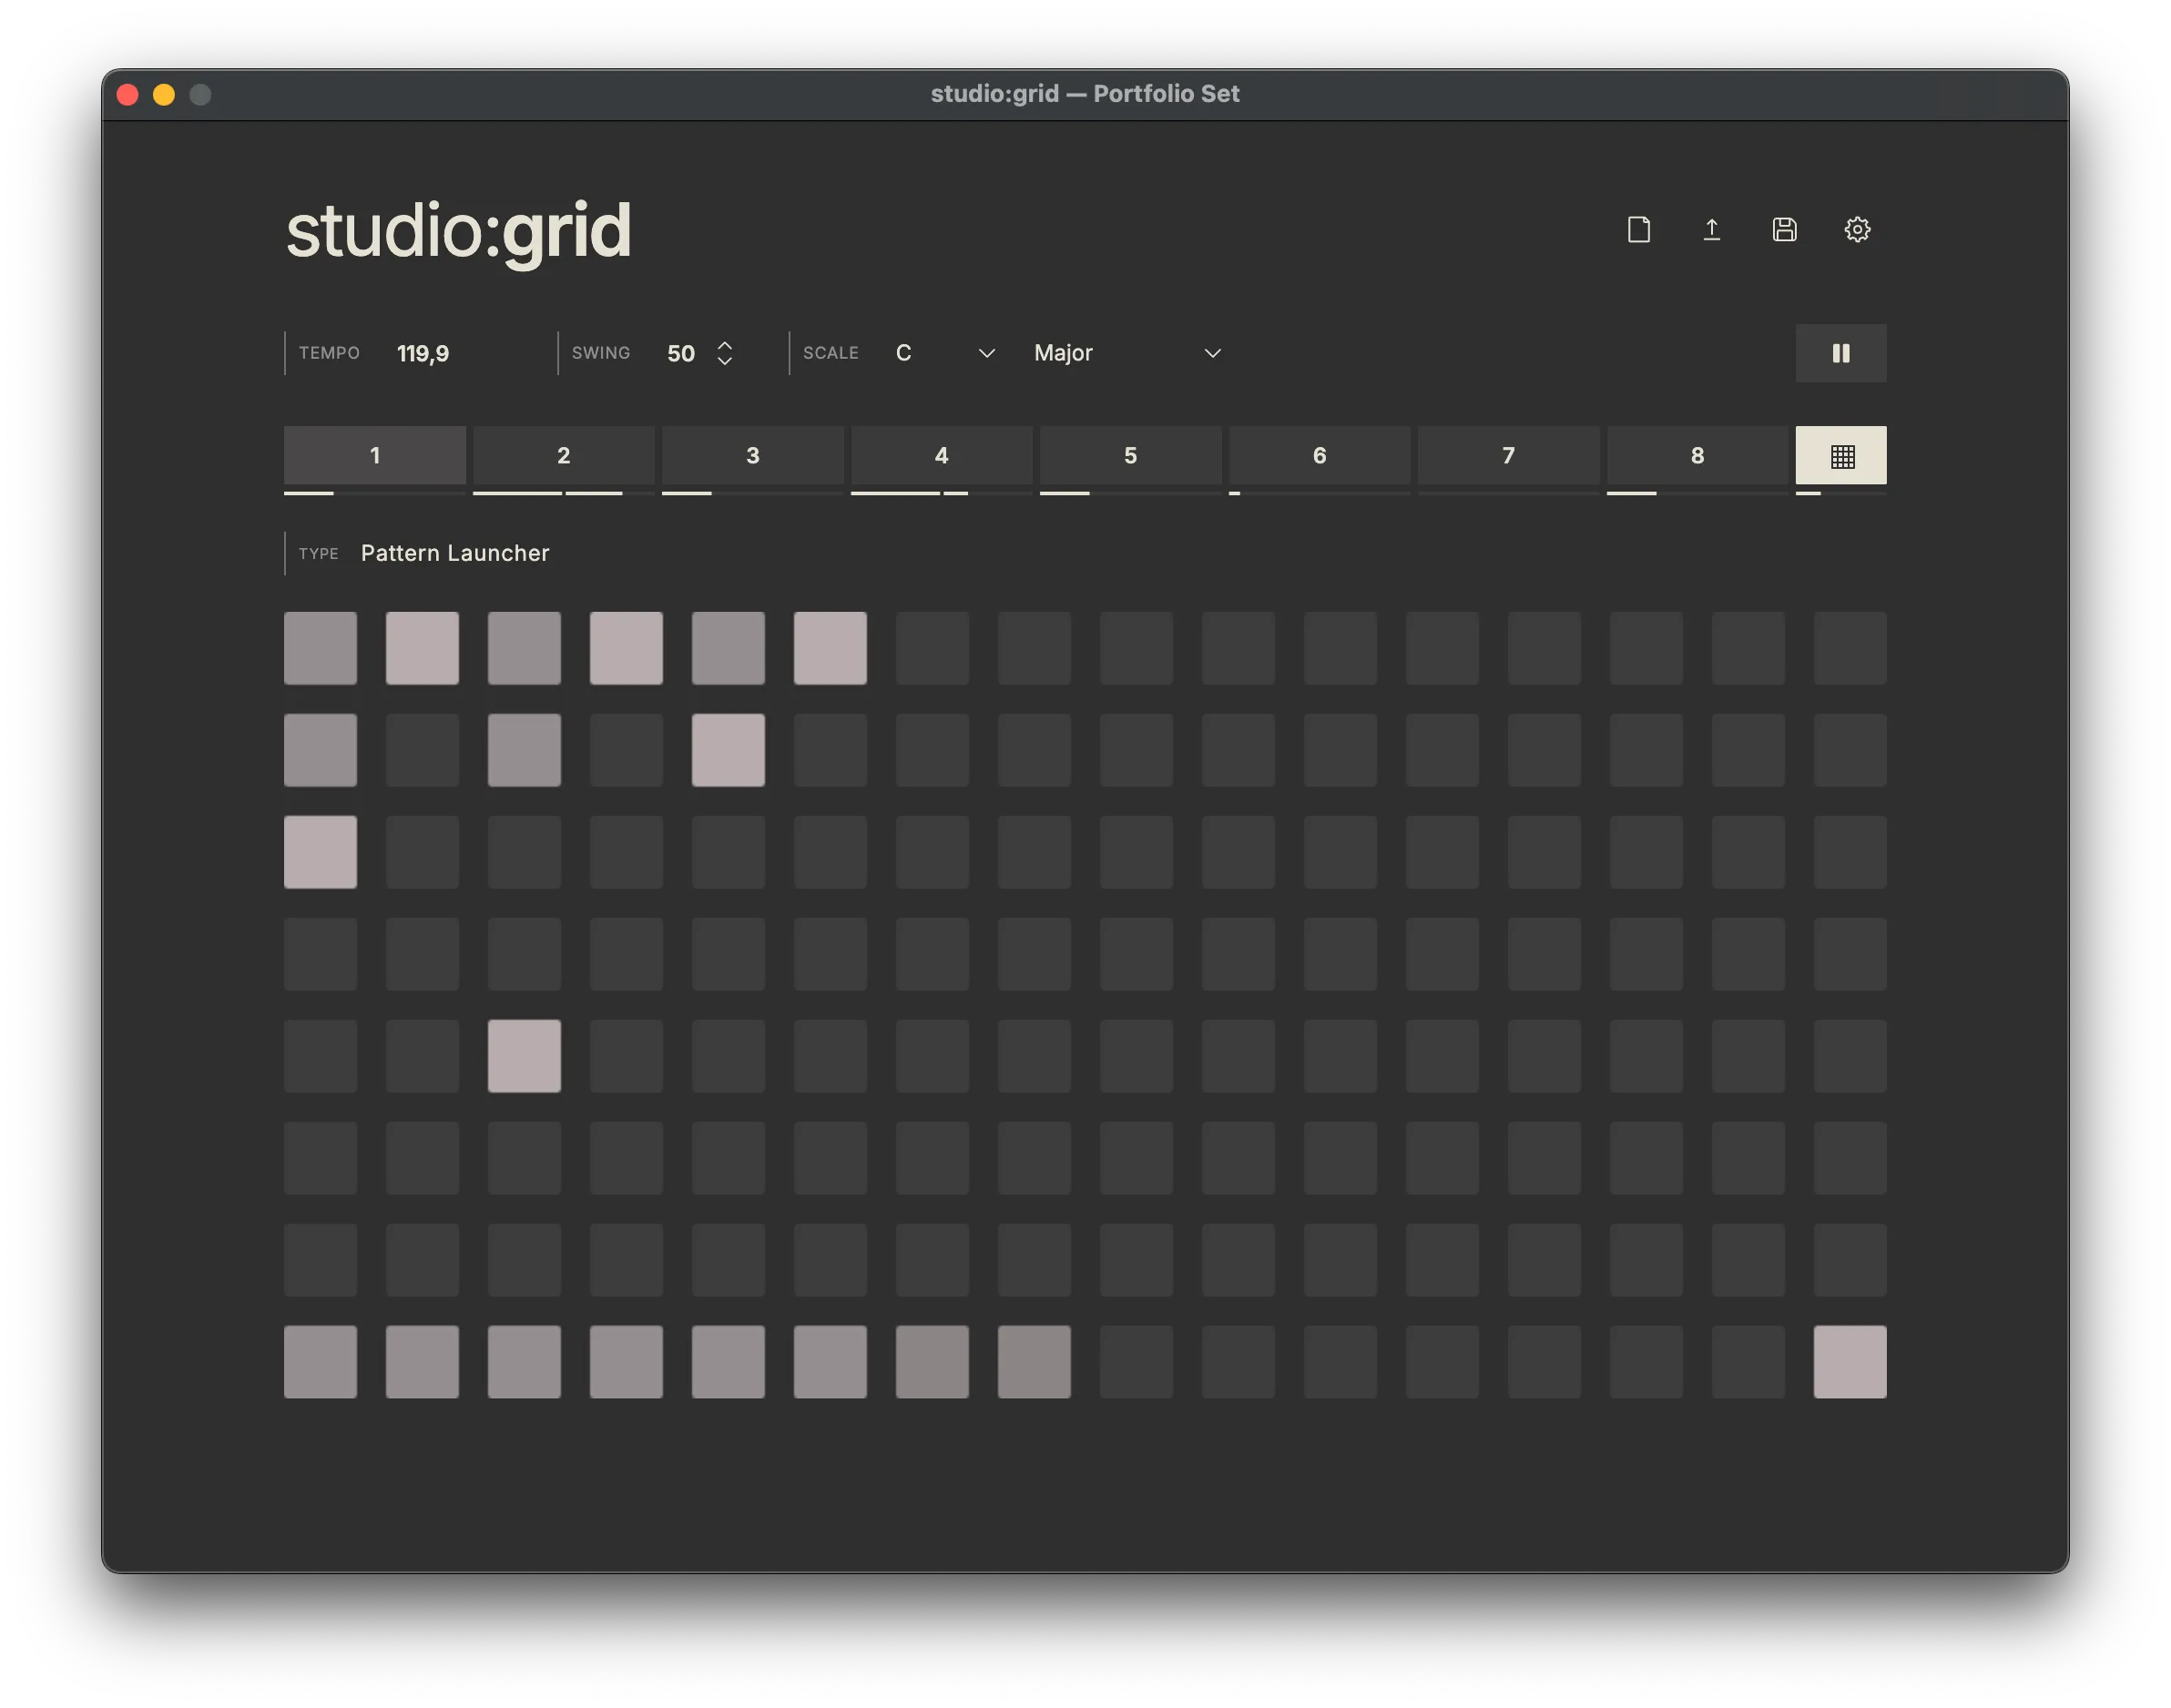The width and height of the screenshot is (2171, 1708).
Task: Toggle the first pad in top row
Action: [x=320, y=648]
